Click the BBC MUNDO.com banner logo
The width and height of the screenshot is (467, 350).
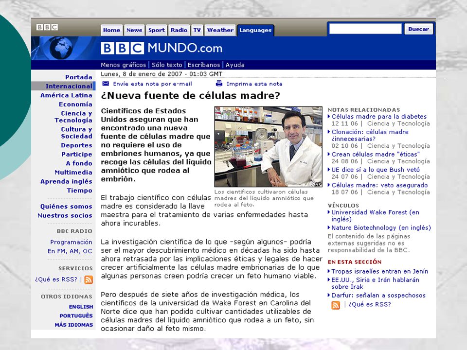(162, 48)
